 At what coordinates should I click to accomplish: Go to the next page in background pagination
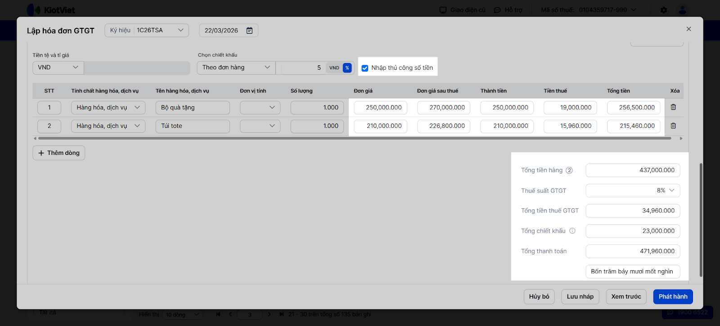[269, 314]
